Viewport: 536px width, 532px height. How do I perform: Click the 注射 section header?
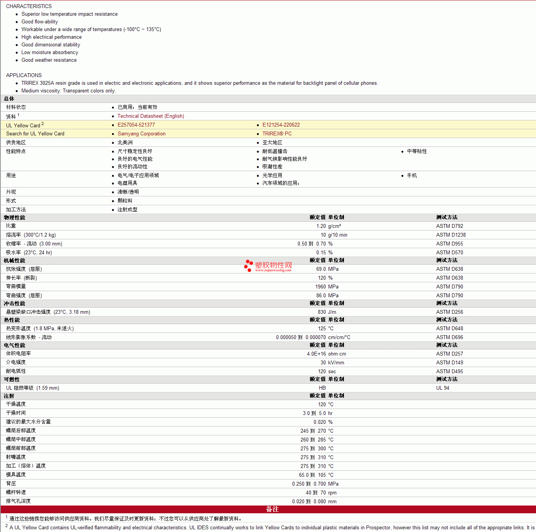[9, 396]
